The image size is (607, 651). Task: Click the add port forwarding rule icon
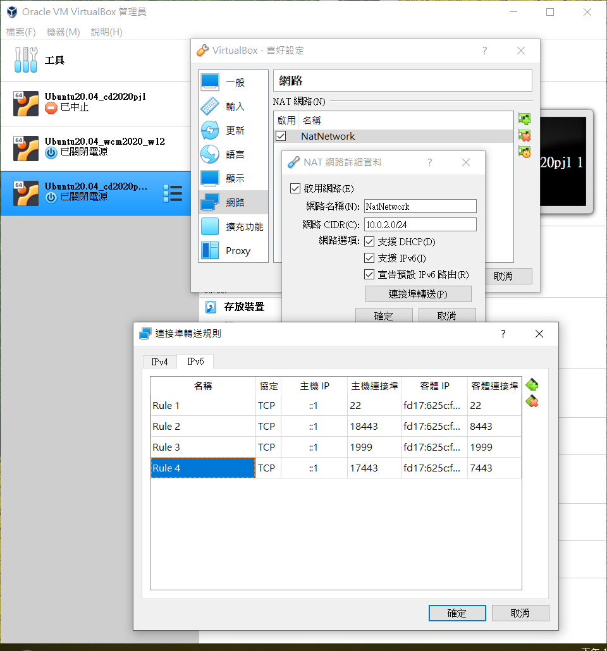(532, 385)
